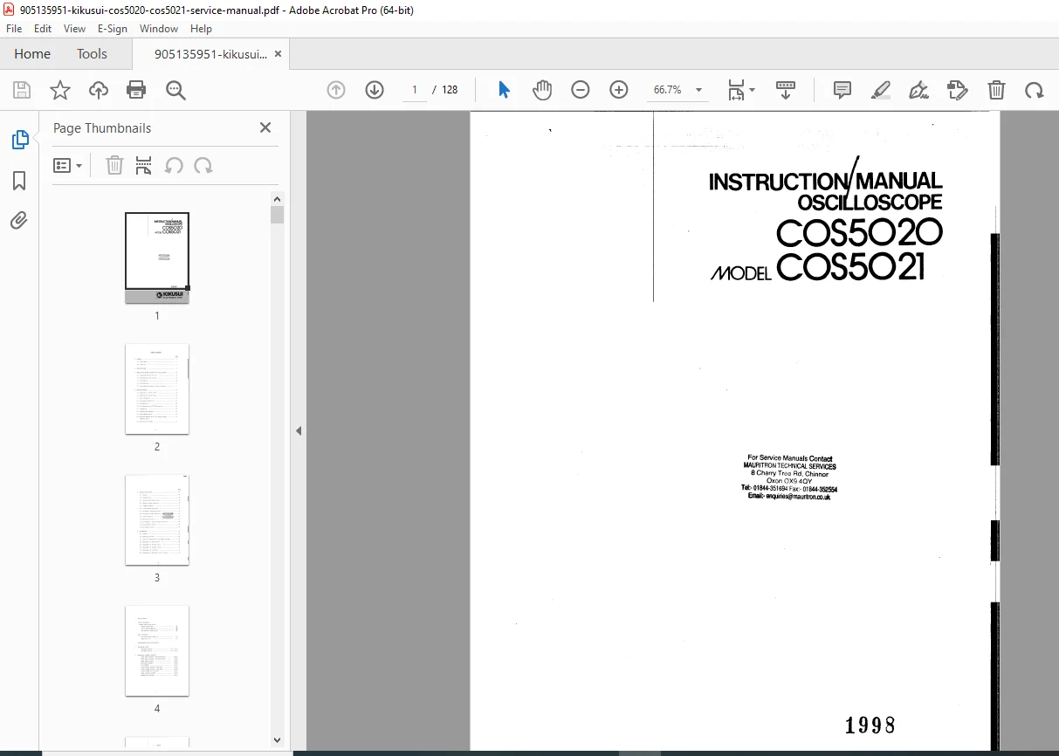Screen dimensions: 1059x756
Task: Delete selected thumbnail page
Action: tap(114, 166)
